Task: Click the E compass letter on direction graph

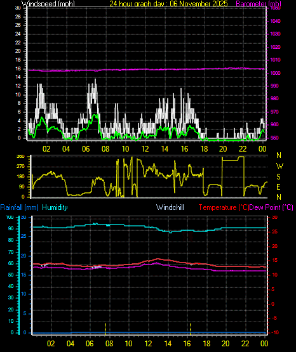Action: click(279, 187)
